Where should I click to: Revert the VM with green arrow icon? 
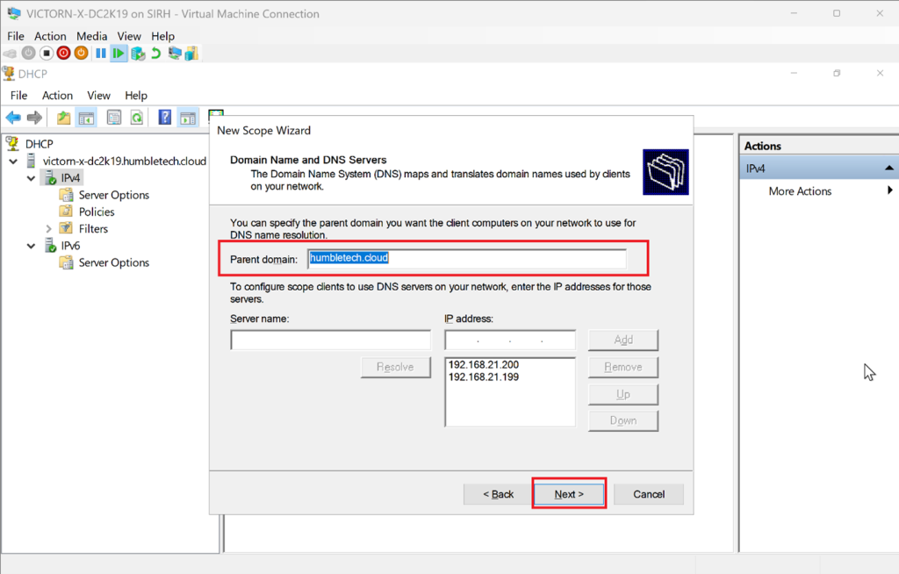click(x=155, y=54)
